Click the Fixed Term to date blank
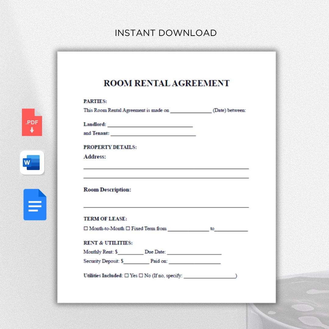Image resolution: width=329 pixels, height=329 pixels. (231, 230)
